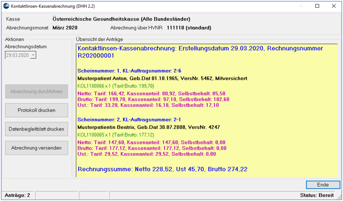Click Netto line with Tarif 166,42
Screen dimensions: 343x201
[151, 94]
